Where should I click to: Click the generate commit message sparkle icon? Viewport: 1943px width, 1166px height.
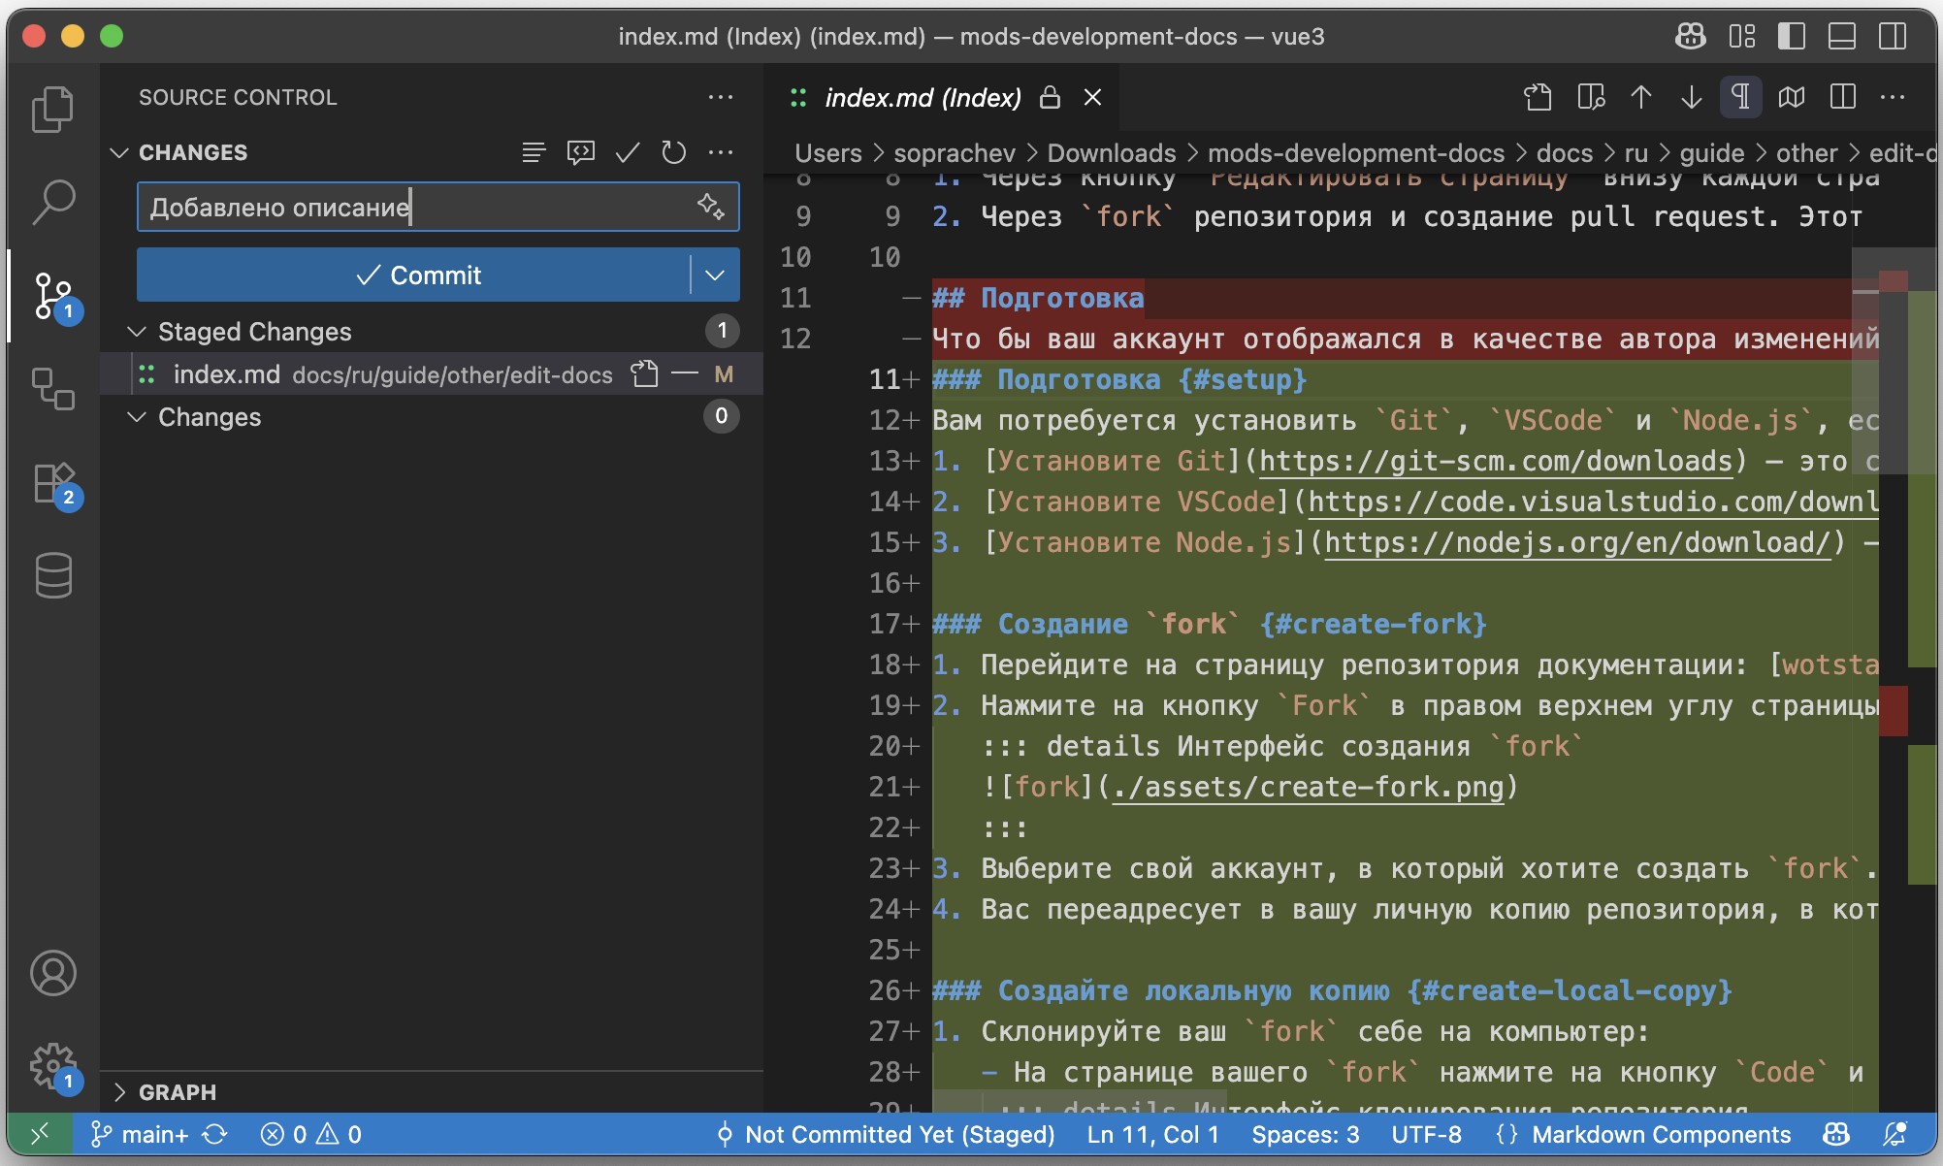(x=710, y=206)
